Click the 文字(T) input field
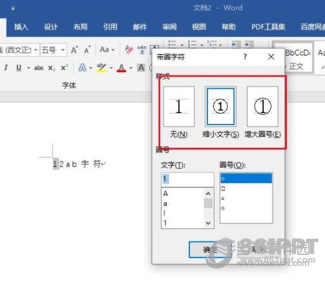The width and height of the screenshot is (325, 282). coord(187,179)
